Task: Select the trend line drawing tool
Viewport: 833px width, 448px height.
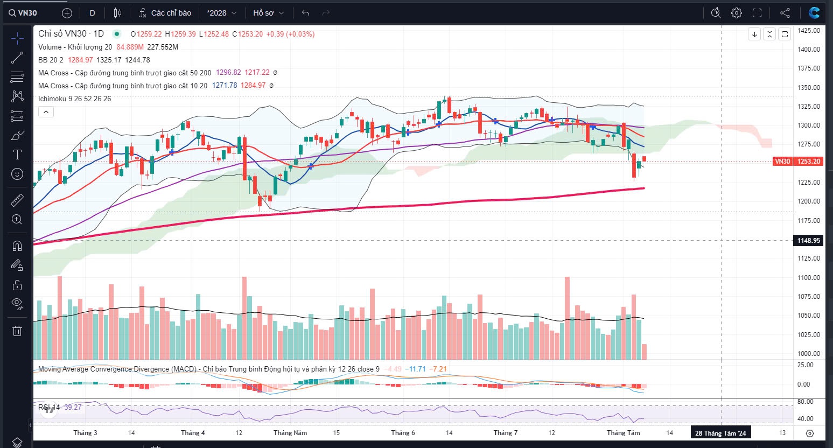Action: (x=17, y=58)
